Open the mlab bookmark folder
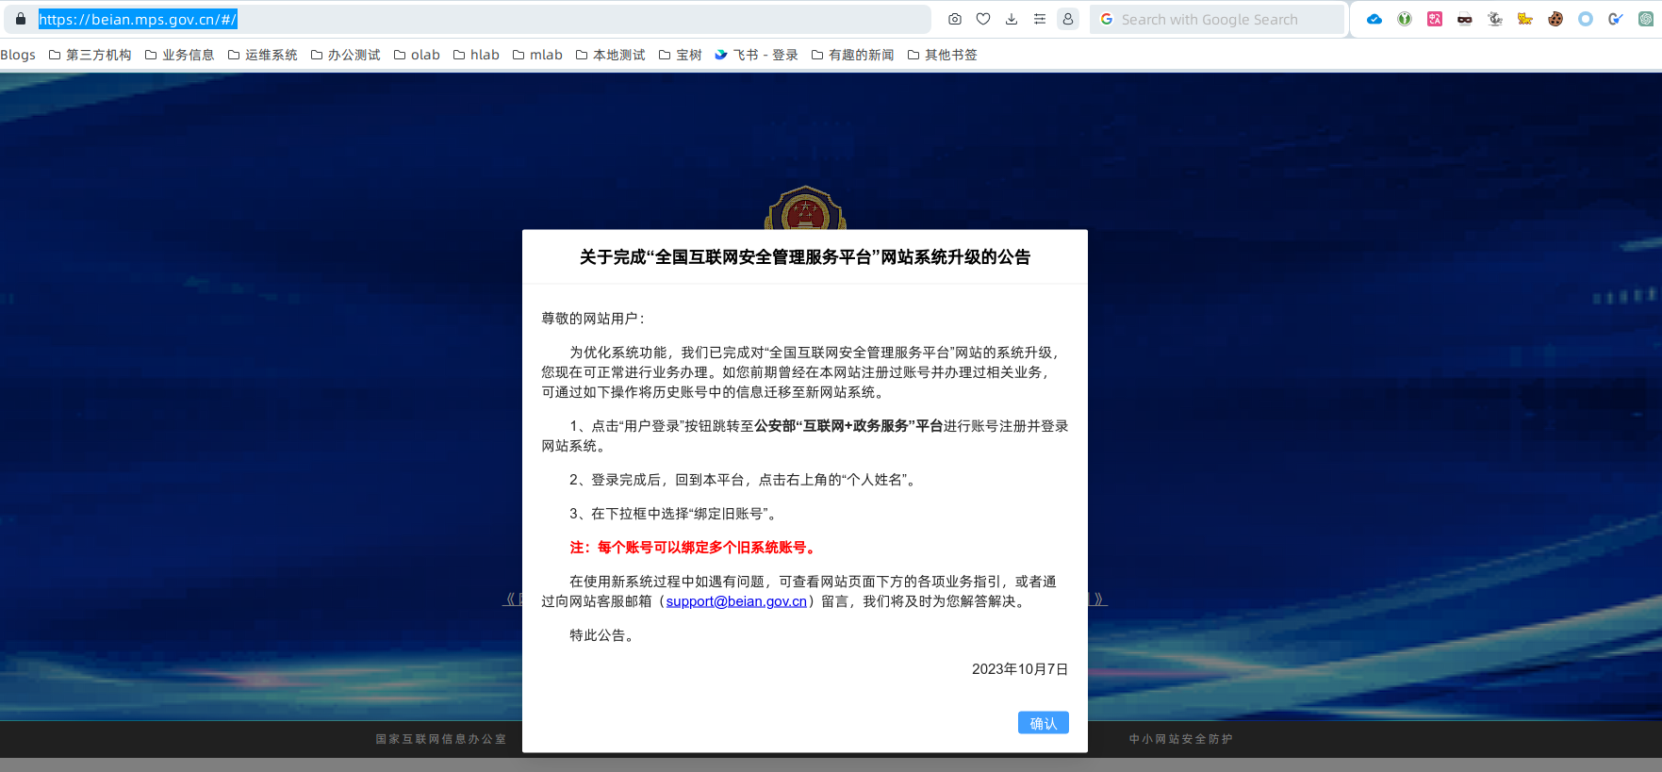 pos(538,55)
